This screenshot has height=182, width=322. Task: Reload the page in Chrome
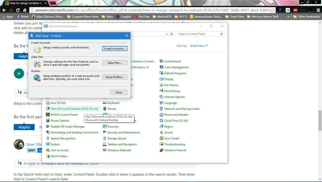(x=18, y=10)
